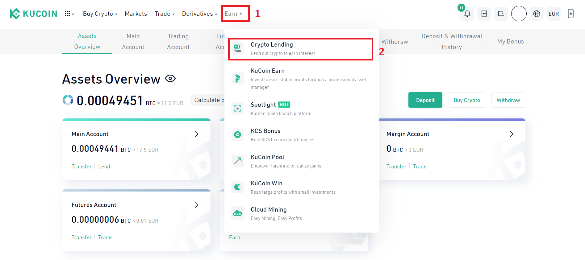Open the notifications bell icon
The image size is (585, 260).
pos(467,14)
